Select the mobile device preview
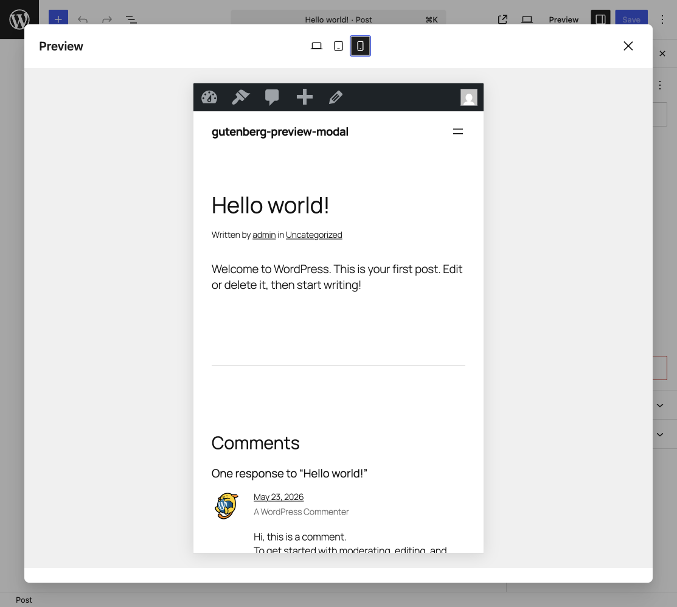 click(x=361, y=46)
